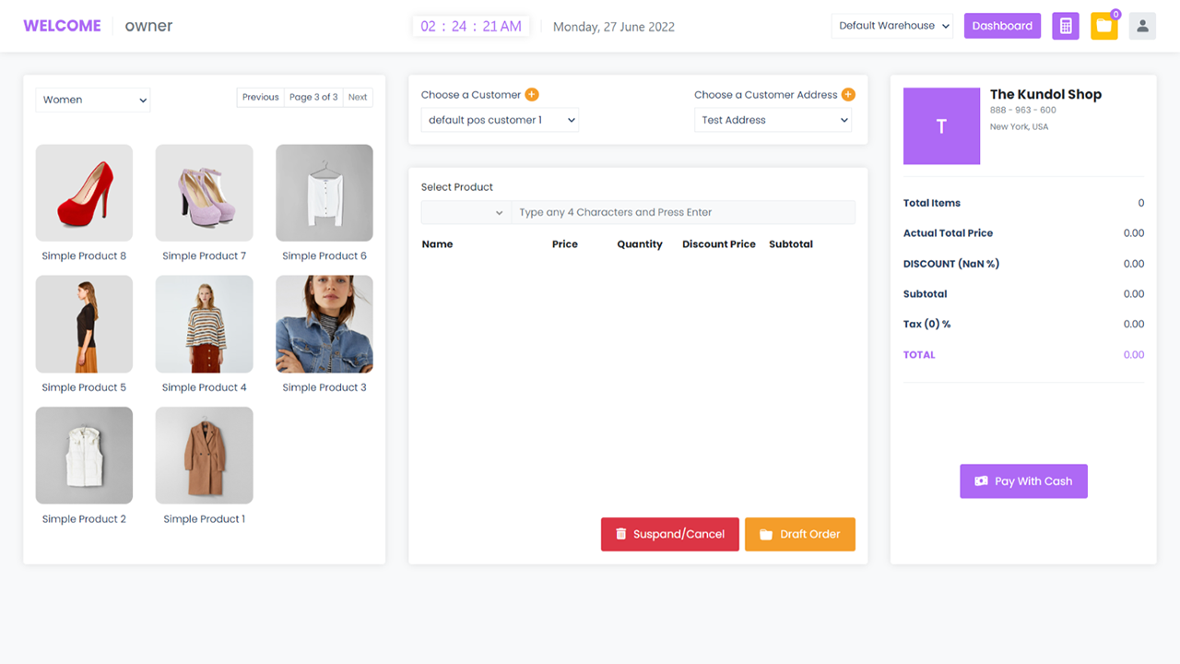Select Simple Product 7 purple heel thumbnail
Screen dimensions: 1180x664
point(205,193)
